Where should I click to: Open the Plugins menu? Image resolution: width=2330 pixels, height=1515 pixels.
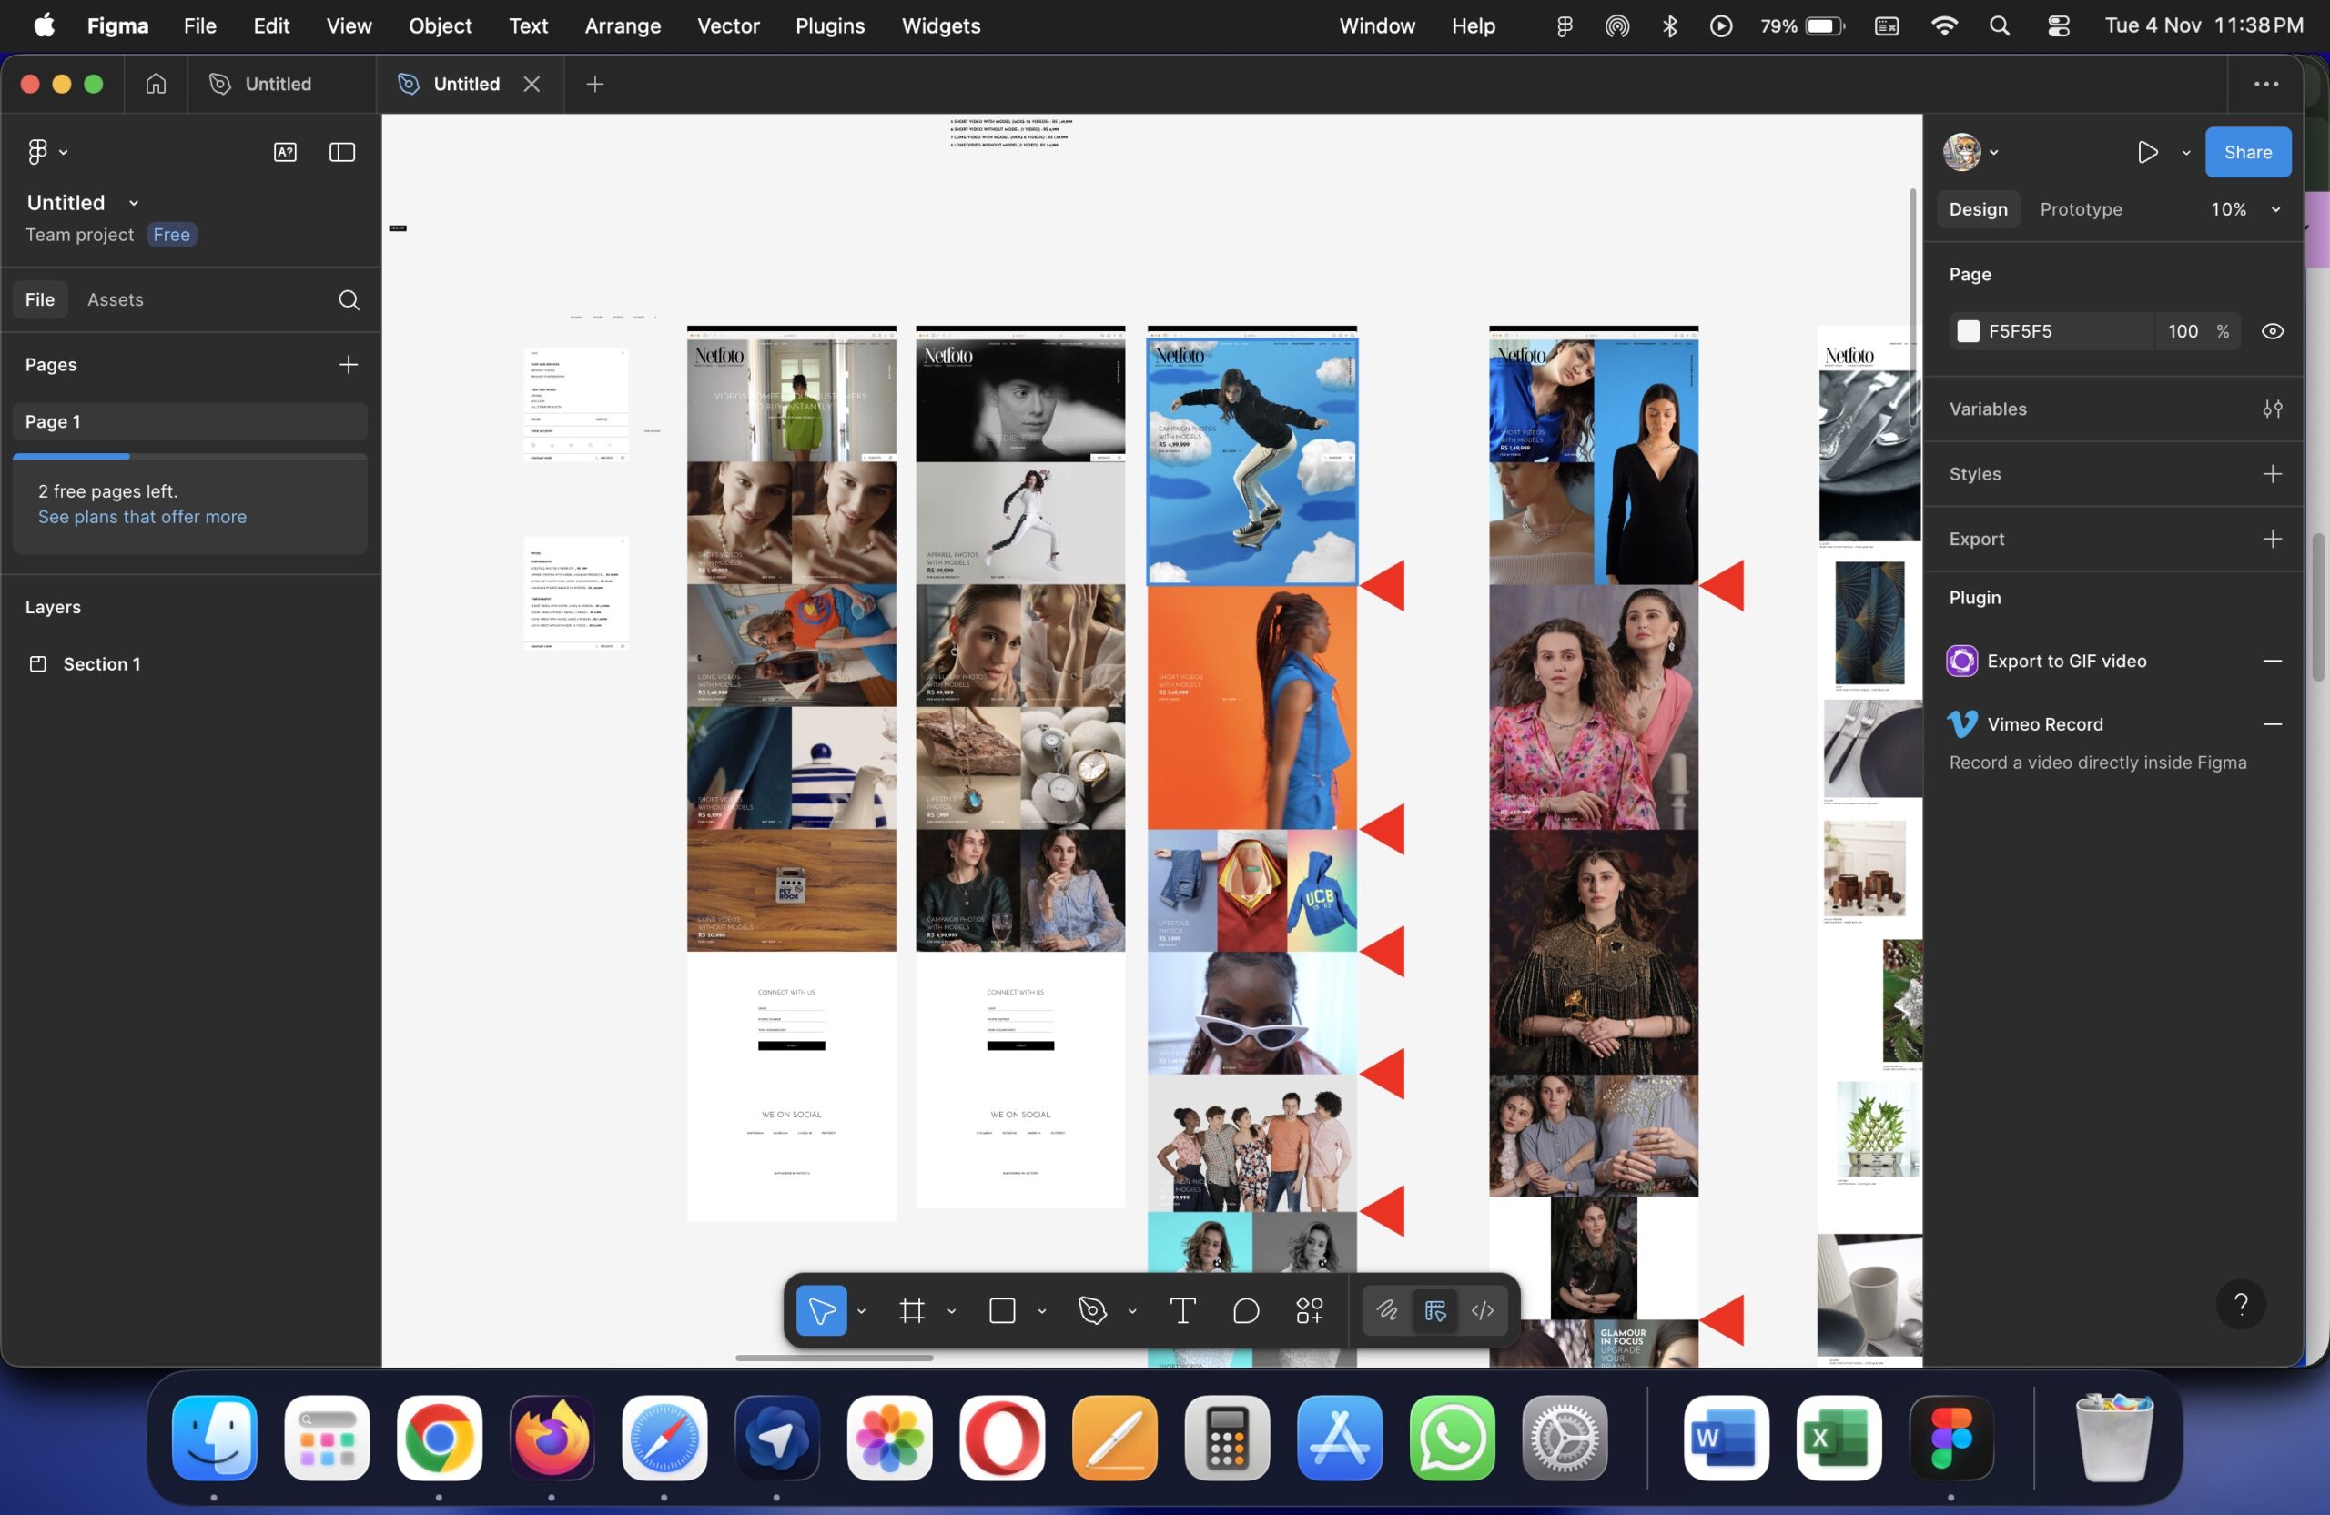(829, 25)
